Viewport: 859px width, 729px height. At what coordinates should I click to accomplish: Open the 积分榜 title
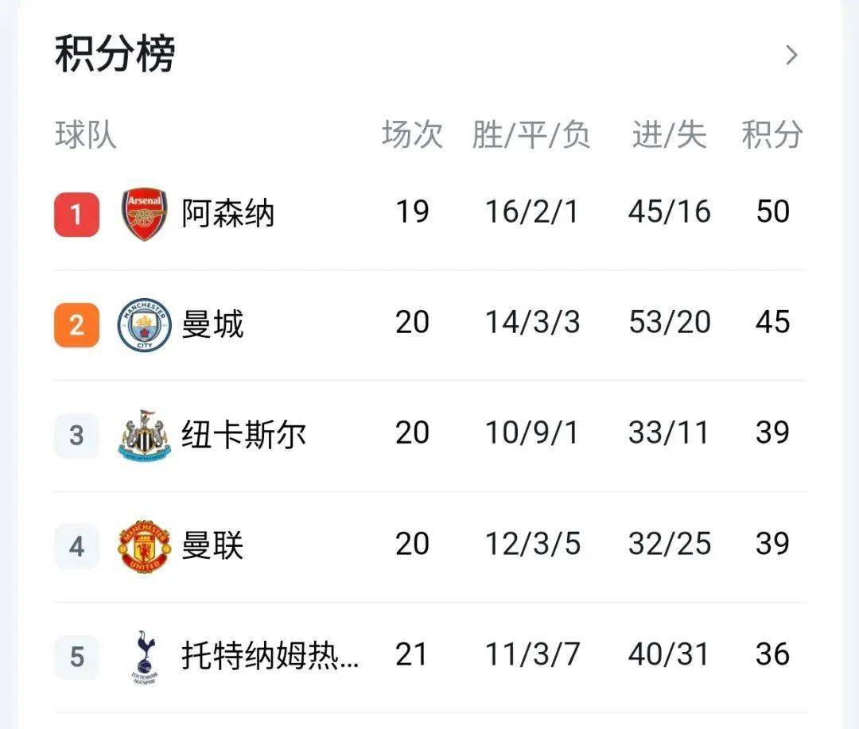click(115, 53)
